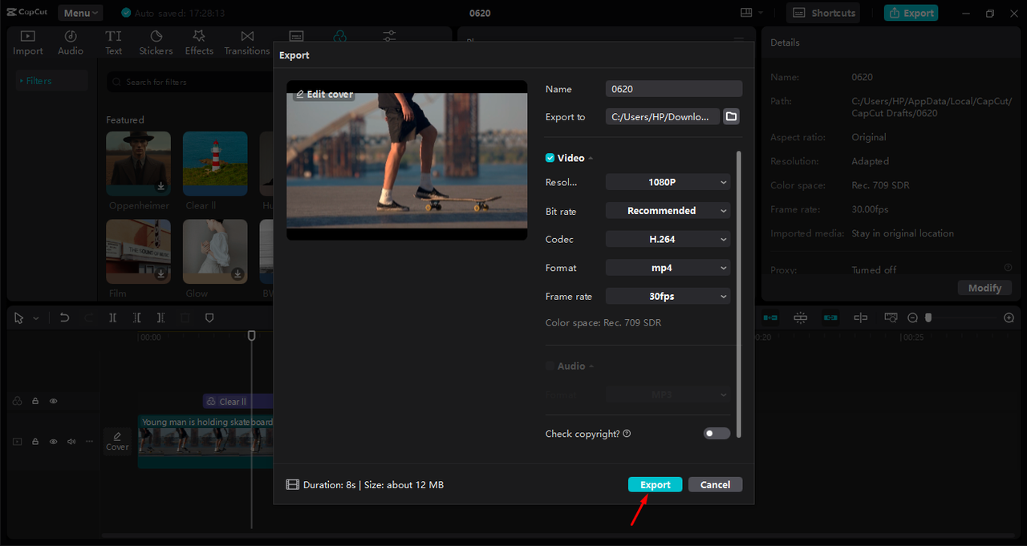The width and height of the screenshot is (1027, 546).
Task: Toggle main track magnet icon
Action: 770,318
